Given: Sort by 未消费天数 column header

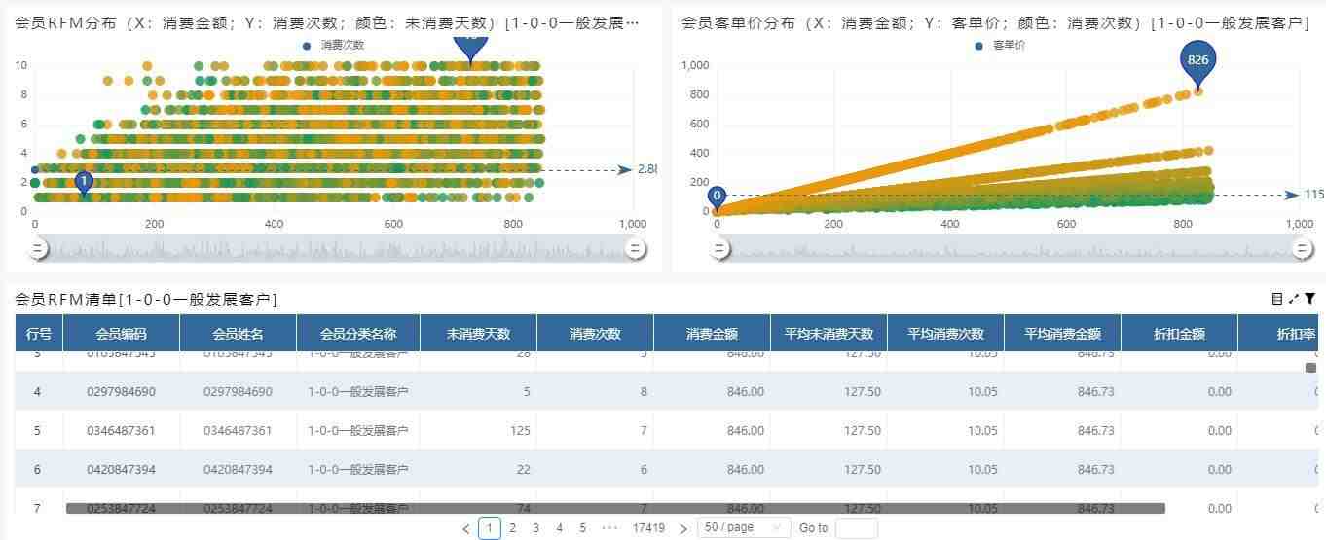Looking at the screenshot, I should point(478,334).
